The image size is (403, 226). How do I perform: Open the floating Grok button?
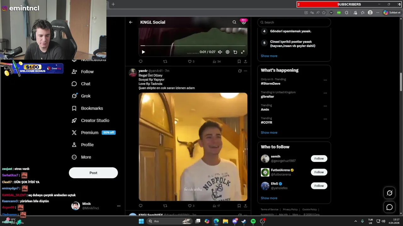click(x=389, y=193)
